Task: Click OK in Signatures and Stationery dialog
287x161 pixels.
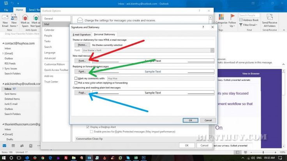Action: 190,120
